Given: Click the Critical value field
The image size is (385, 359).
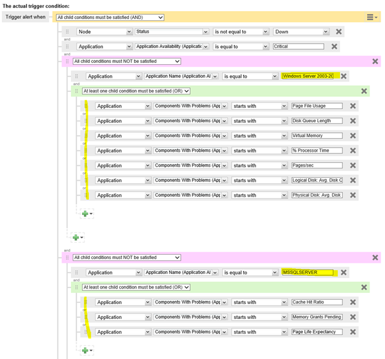Looking at the screenshot, I should coord(299,46).
